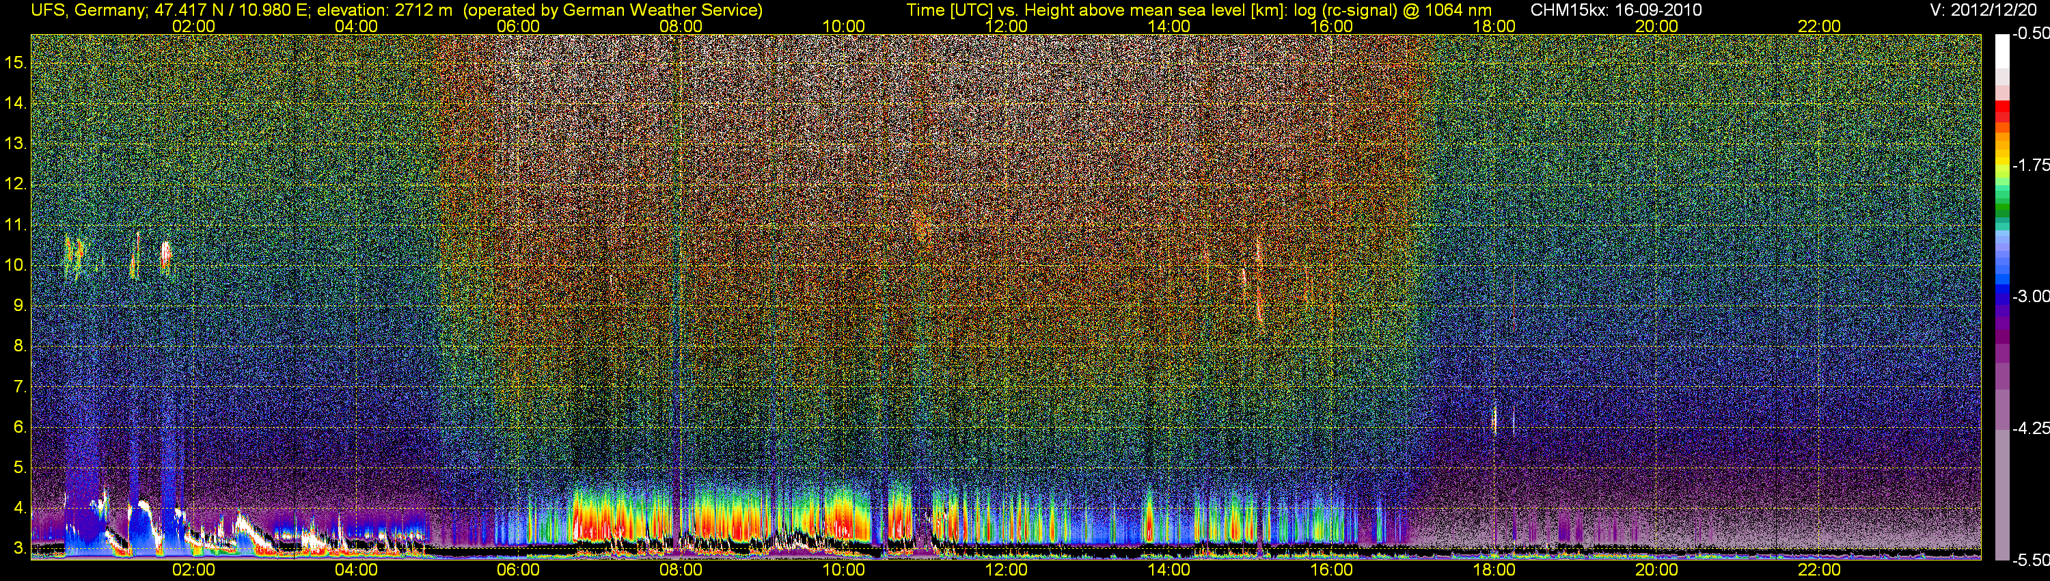
Task: Pick the height axis label '5.'
Action: (x=20, y=468)
